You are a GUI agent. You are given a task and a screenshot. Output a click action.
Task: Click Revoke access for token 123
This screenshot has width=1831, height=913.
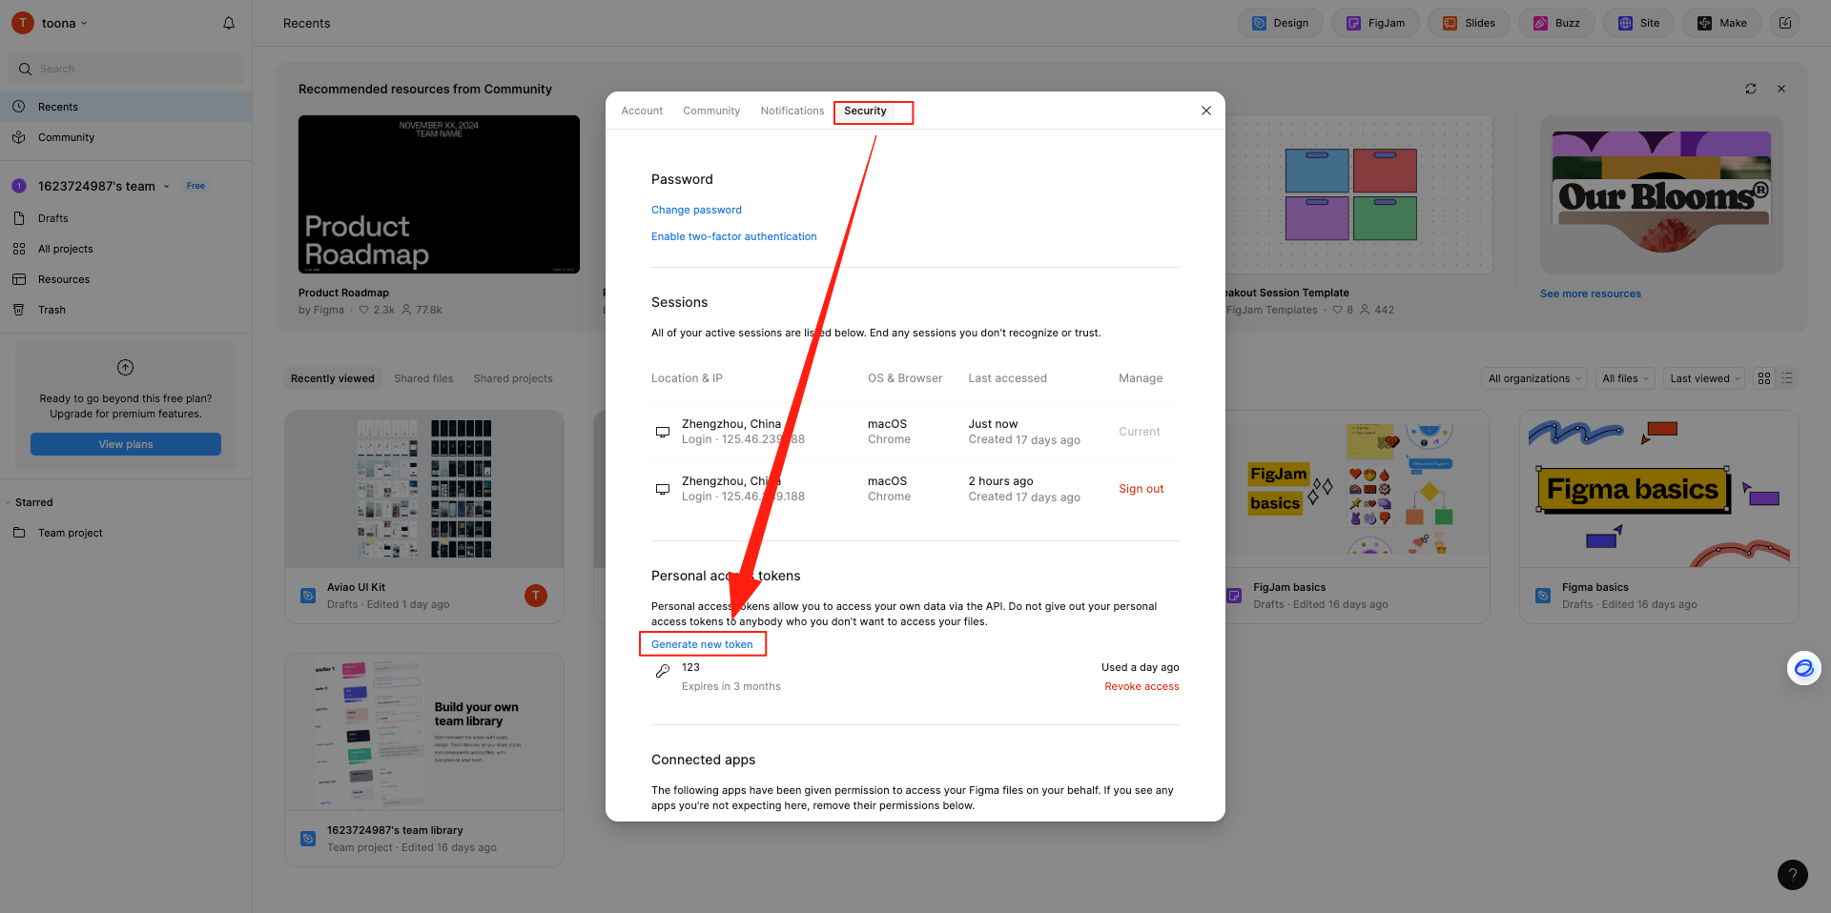[x=1142, y=686]
